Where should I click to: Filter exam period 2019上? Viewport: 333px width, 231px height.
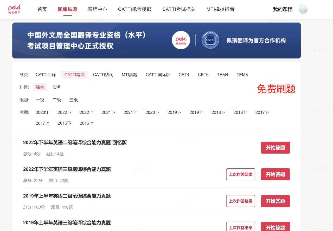click(x=196, y=113)
